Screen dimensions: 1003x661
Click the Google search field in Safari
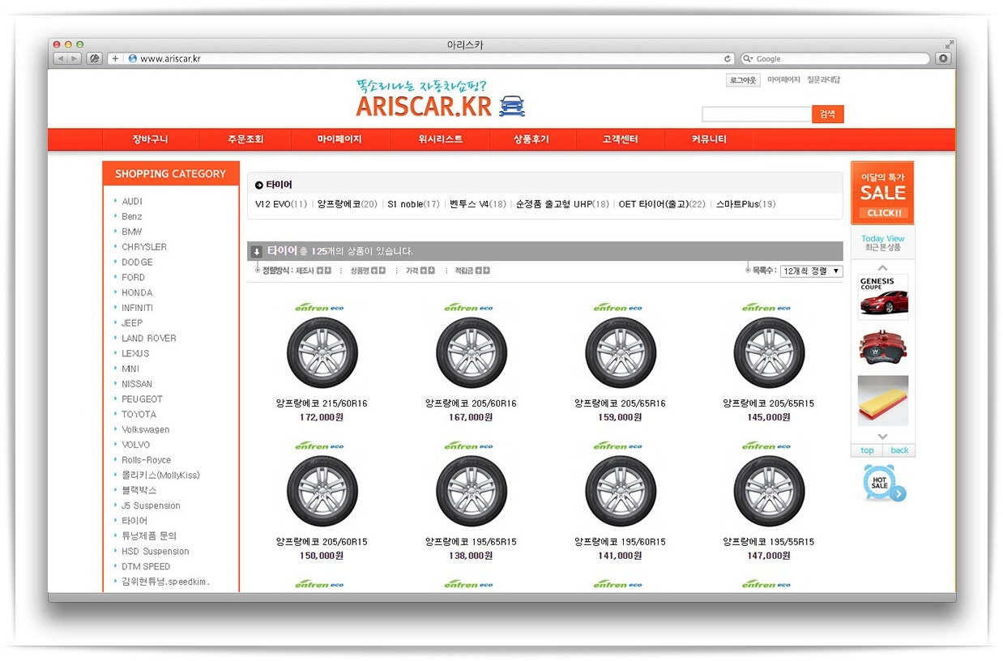click(x=835, y=58)
